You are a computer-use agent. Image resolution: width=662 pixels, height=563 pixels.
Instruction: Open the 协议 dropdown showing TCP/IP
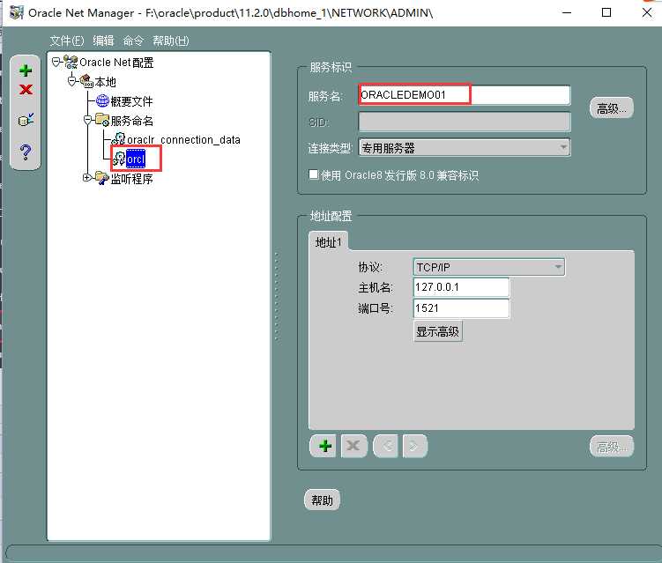489,267
